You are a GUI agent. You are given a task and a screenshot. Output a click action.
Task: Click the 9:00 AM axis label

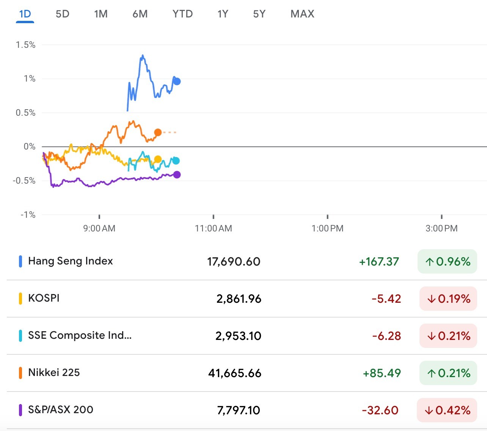(x=99, y=228)
